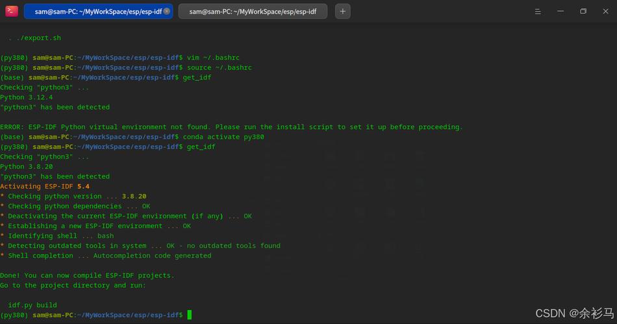Viewport: 617px width, 324px height.
Task: Click 'Shell completion ... Autocompletion code generated' line
Action: [x=106, y=255]
